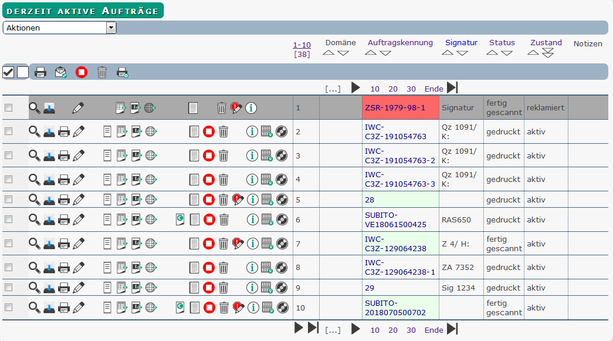Click deselect-all empty box in toolbar
The width and height of the screenshot is (613, 341).
click(23, 72)
